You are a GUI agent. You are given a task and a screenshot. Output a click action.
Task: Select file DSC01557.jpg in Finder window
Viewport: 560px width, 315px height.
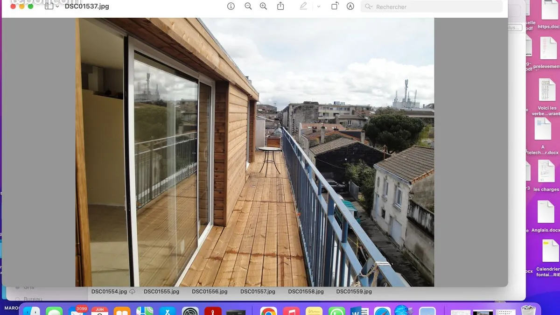(x=258, y=292)
